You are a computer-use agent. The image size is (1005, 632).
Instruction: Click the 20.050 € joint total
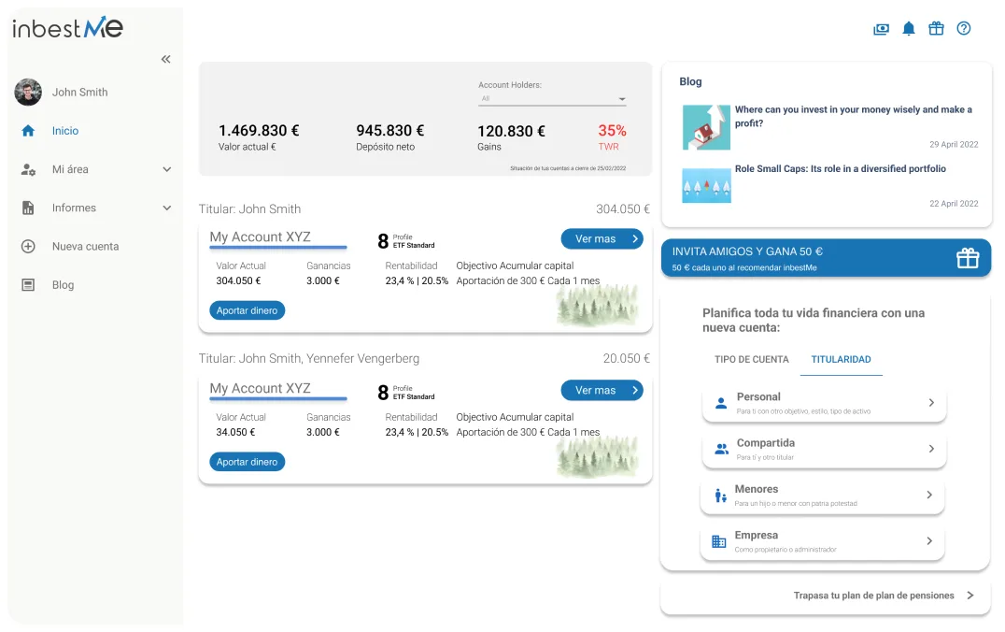click(x=626, y=359)
